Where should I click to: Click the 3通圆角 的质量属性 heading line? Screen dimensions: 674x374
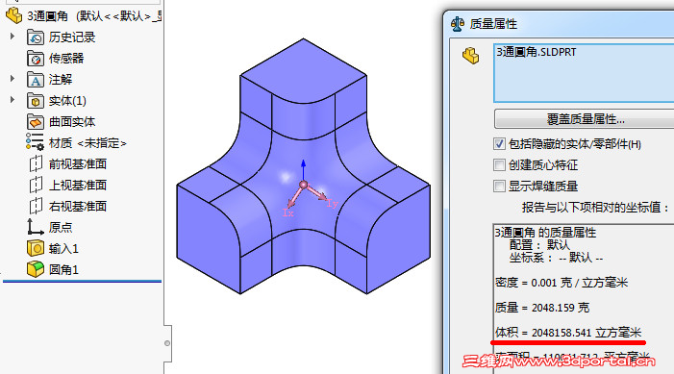545,233
